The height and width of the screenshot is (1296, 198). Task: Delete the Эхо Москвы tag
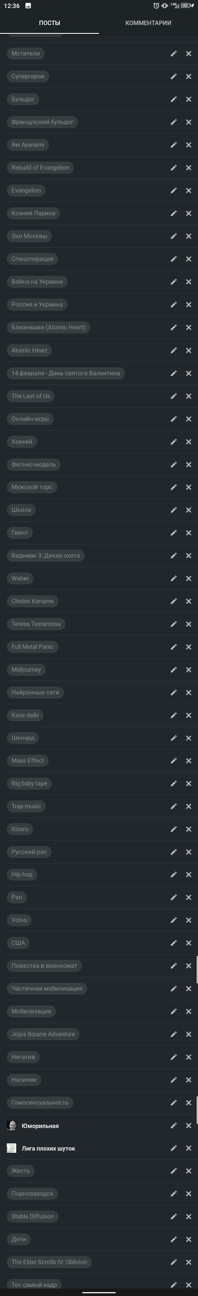[188, 236]
